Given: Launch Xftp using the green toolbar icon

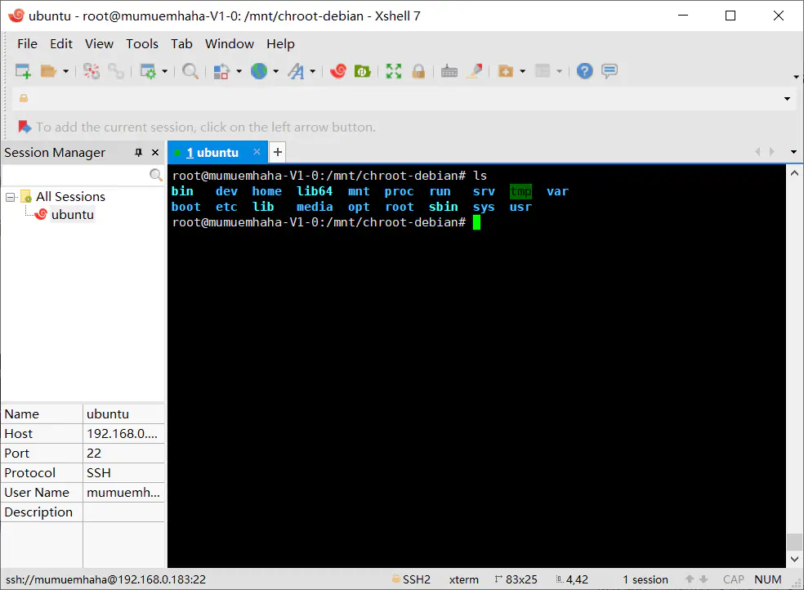Looking at the screenshot, I should [363, 71].
